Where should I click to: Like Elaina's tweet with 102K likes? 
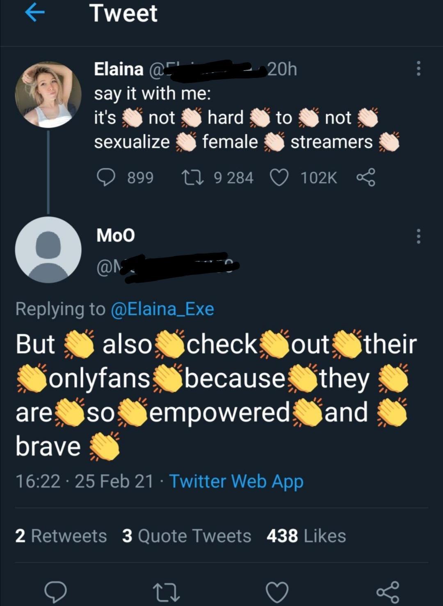point(279,178)
